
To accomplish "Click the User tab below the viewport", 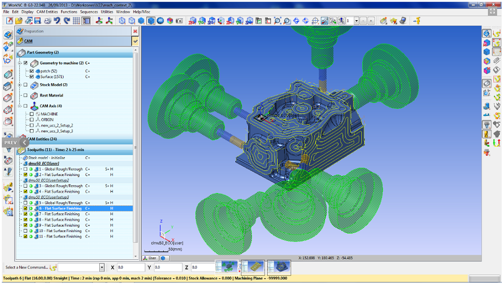I will (x=150, y=258).
